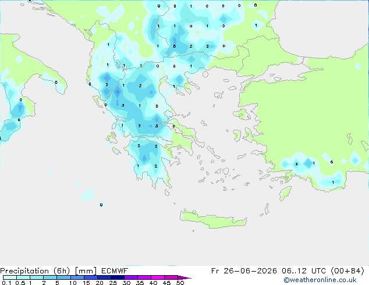Click the '10' legend scale label
Image resolution: width=369 pixels, height=285 pixels.
[73, 283]
